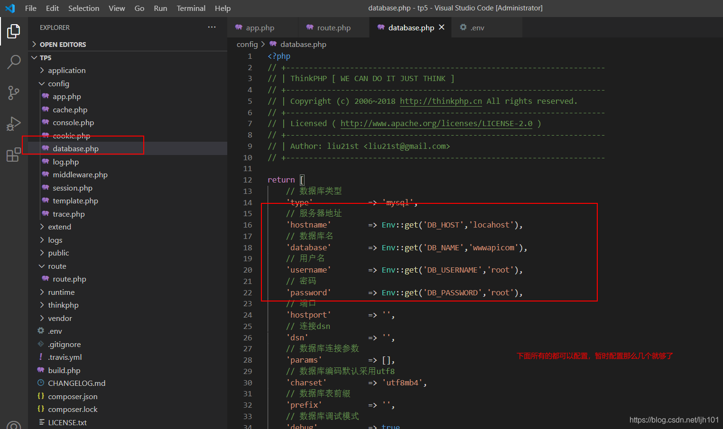723x429 pixels.
Task: Open the Search view in activity bar
Action: [x=14, y=62]
